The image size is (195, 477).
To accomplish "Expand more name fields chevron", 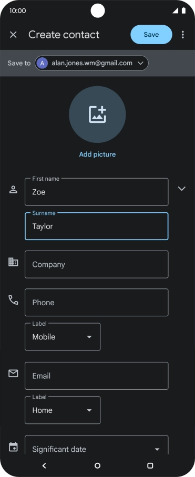I will tap(182, 189).
